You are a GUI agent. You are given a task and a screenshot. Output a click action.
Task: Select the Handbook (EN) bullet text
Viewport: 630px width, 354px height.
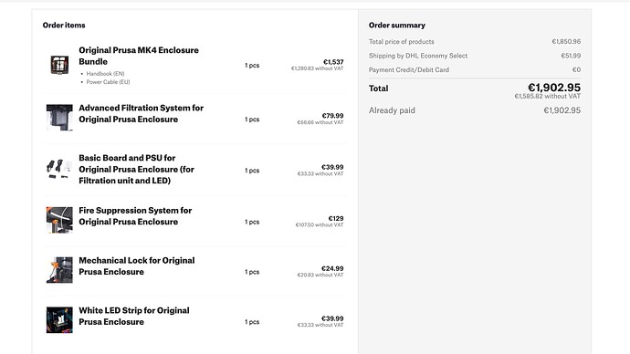(105, 74)
